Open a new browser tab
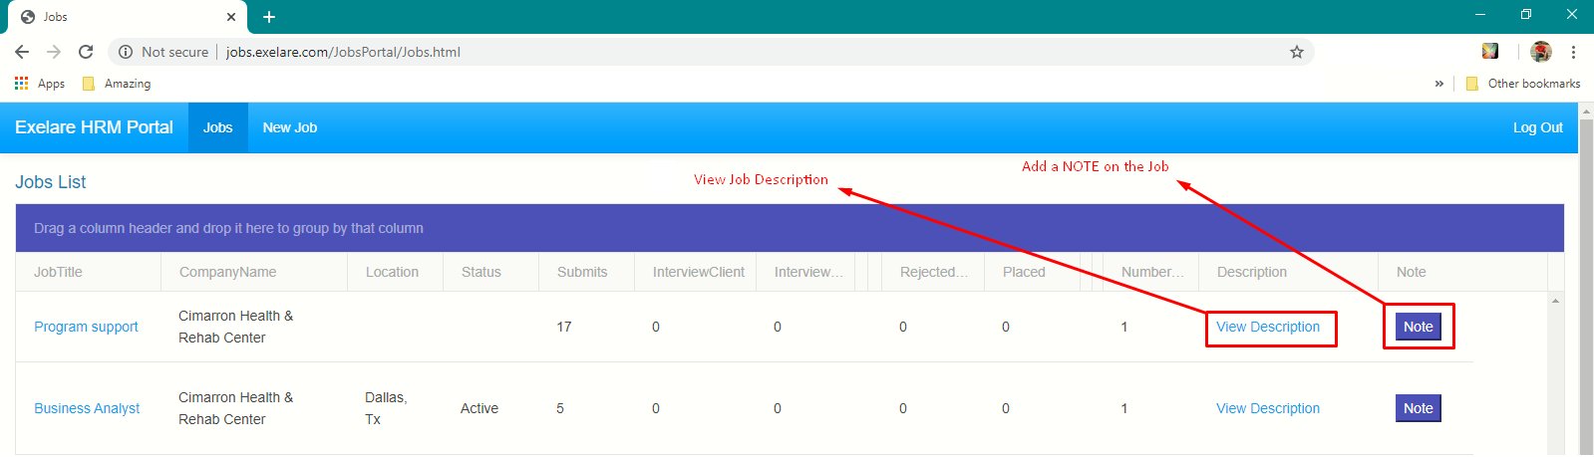This screenshot has height=457, width=1594. tap(269, 17)
